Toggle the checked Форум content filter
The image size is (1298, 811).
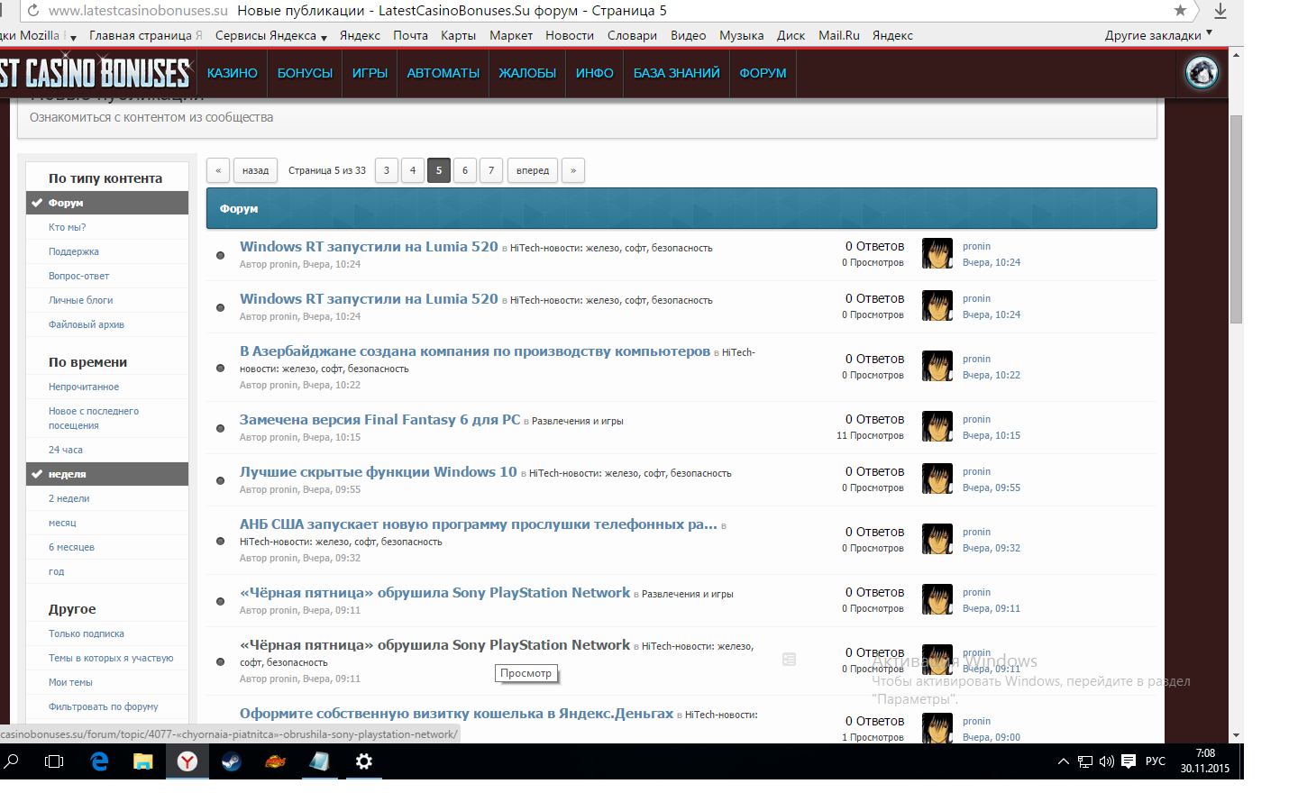106,203
